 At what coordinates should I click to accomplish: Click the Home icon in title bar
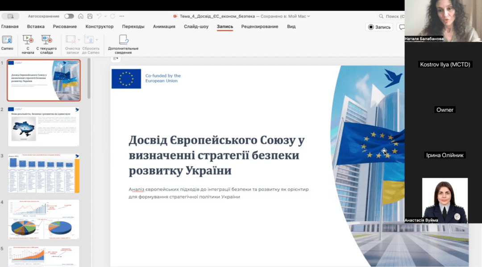coord(81,16)
